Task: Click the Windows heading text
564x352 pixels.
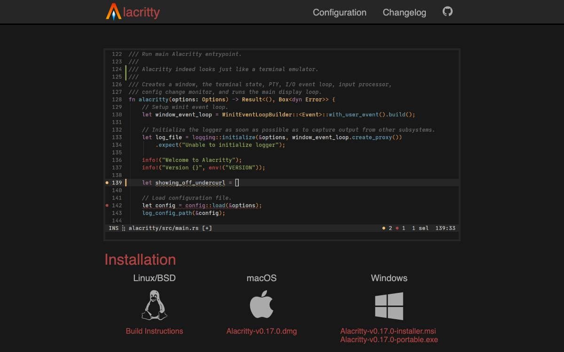Action: (389, 278)
